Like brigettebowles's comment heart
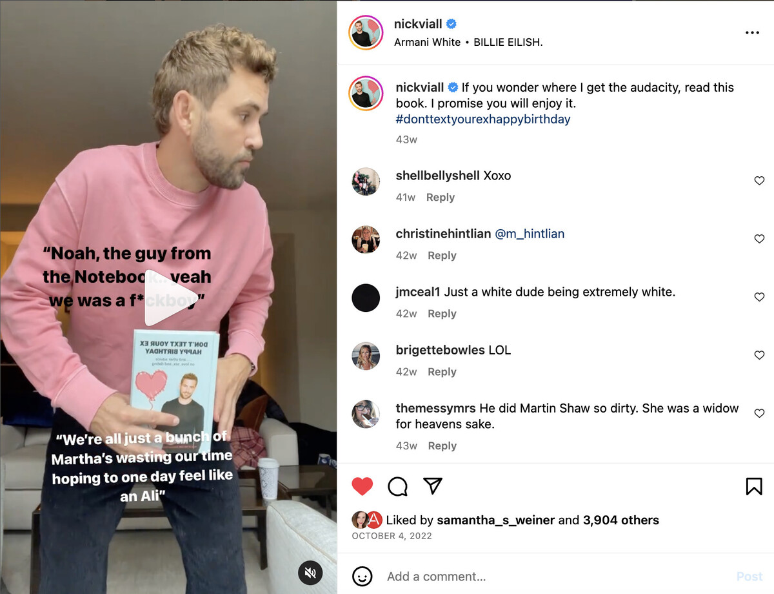Viewport: 774px width, 594px height. coord(759,355)
